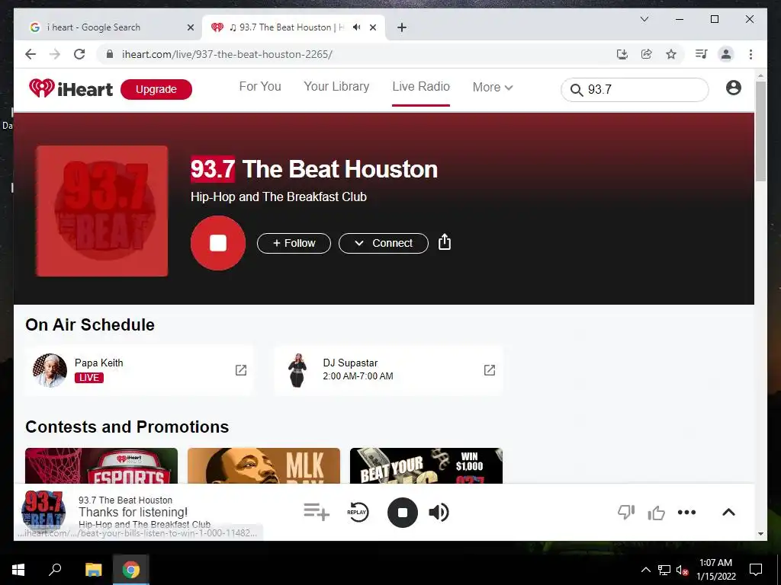Open the iHeart user profile icon

point(733,88)
